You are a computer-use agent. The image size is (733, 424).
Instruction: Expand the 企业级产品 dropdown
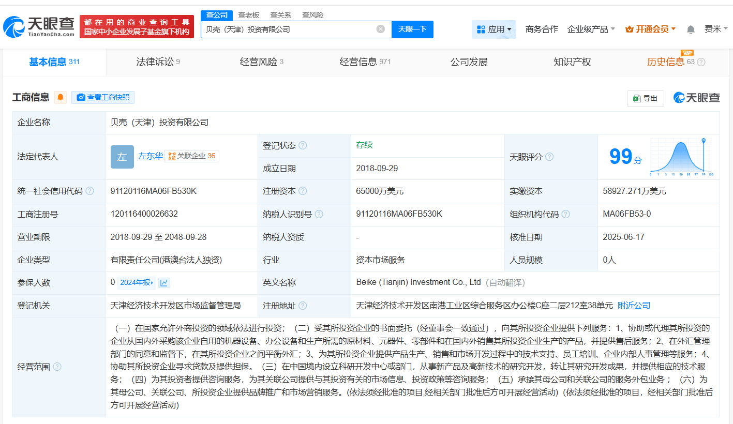click(591, 29)
